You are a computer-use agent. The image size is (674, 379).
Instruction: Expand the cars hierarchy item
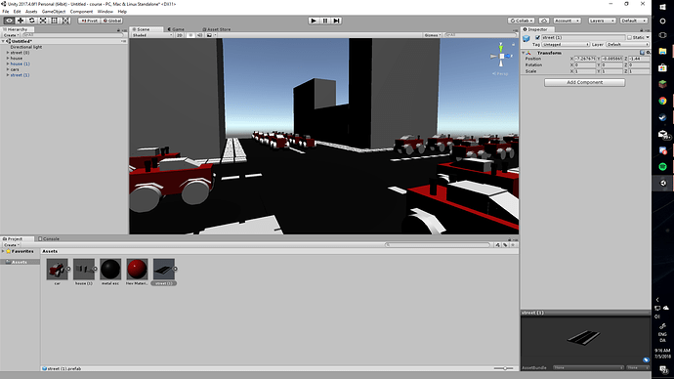pyautogui.click(x=8, y=69)
